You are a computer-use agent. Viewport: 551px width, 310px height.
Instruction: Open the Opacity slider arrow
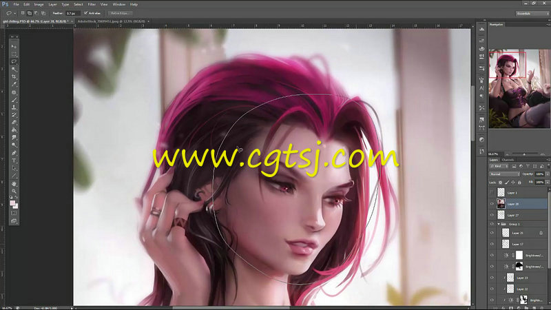coord(548,174)
